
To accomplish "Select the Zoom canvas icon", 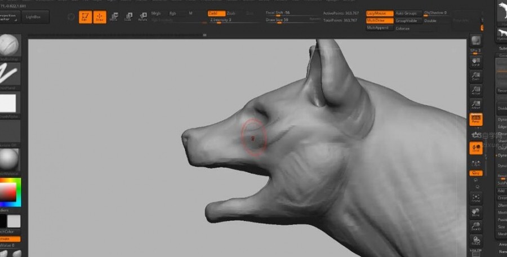I will 475,76.
